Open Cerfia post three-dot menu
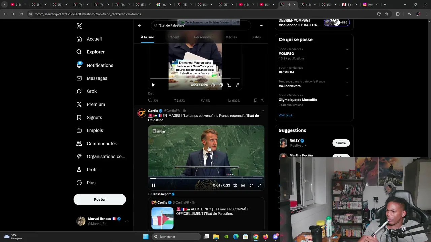Screen dimensions: 431x242 (x=262, y=111)
